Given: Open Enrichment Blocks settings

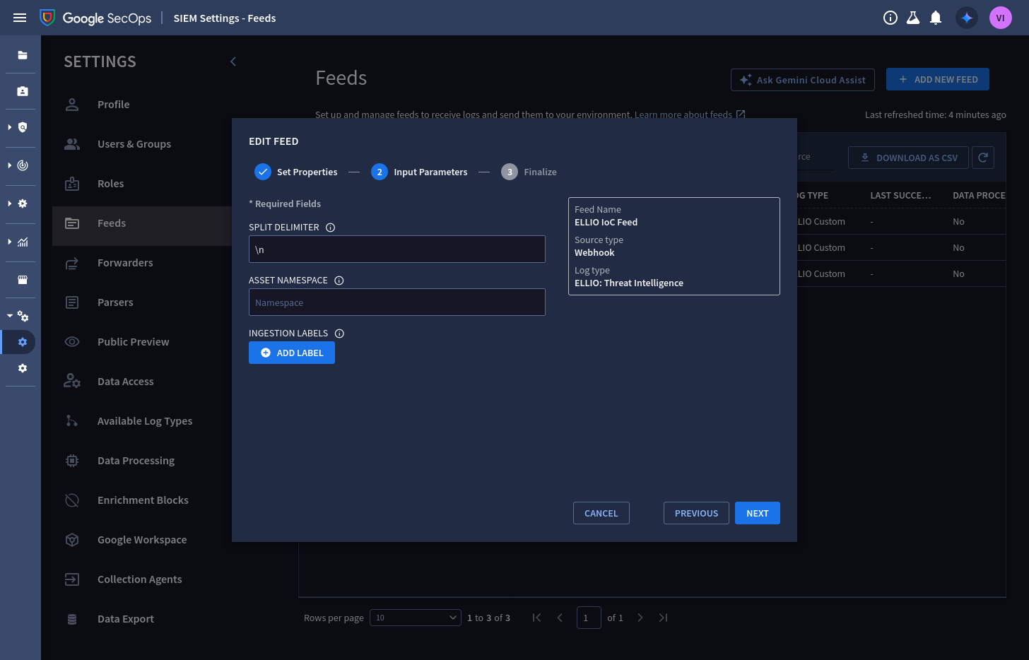Looking at the screenshot, I should pos(142,500).
